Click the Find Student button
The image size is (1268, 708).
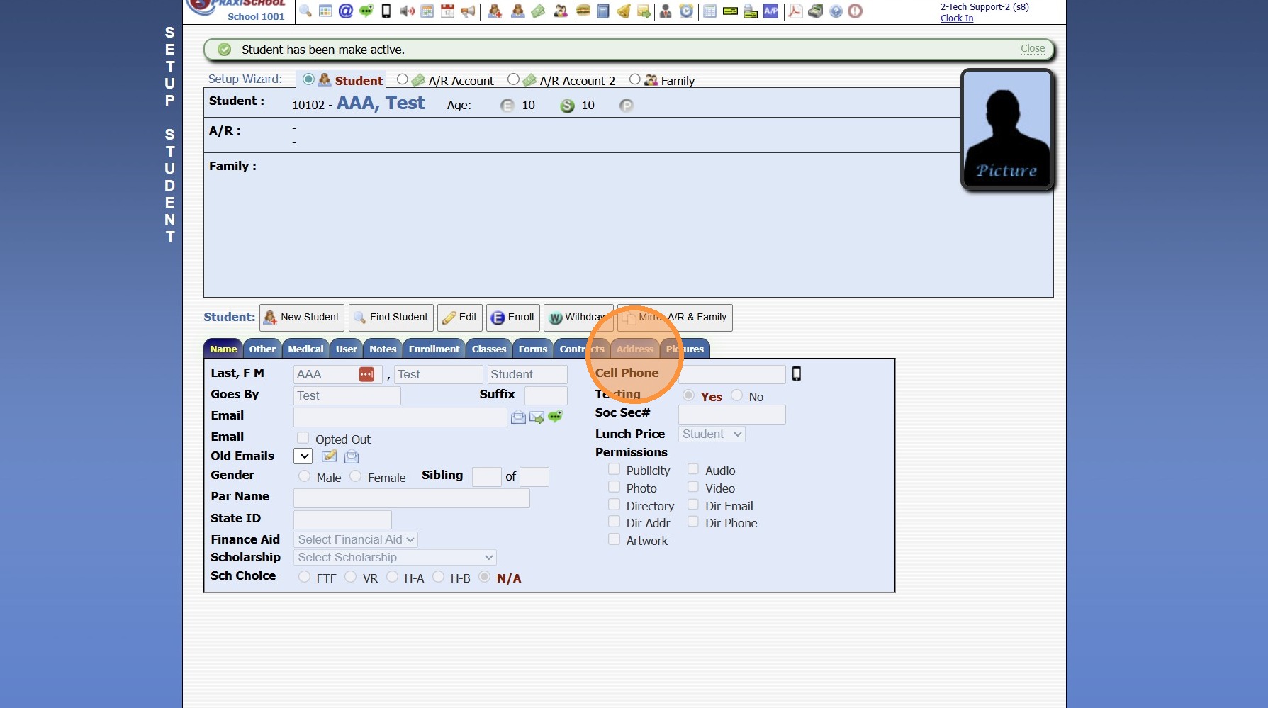point(391,318)
